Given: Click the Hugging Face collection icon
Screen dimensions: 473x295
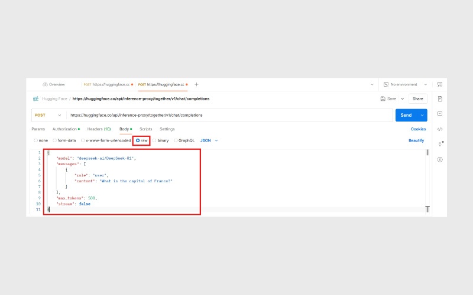Looking at the screenshot, I should (x=36, y=99).
